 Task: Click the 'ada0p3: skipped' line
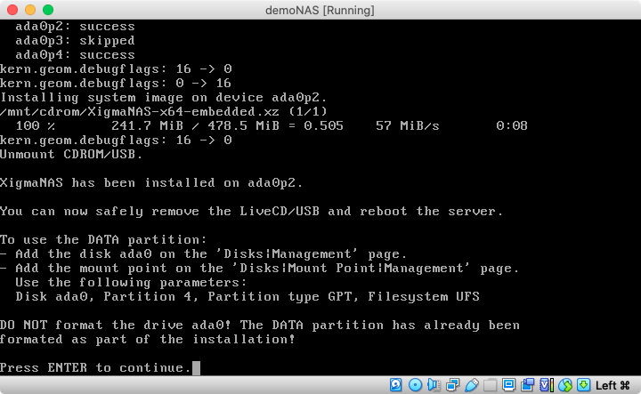[x=75, y=40]
